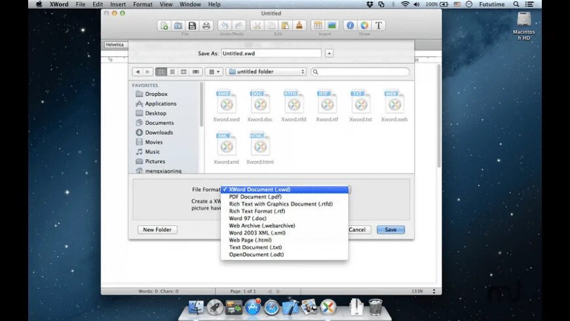Open Xcode hammer icon in the Dock

tap(290, 307)
